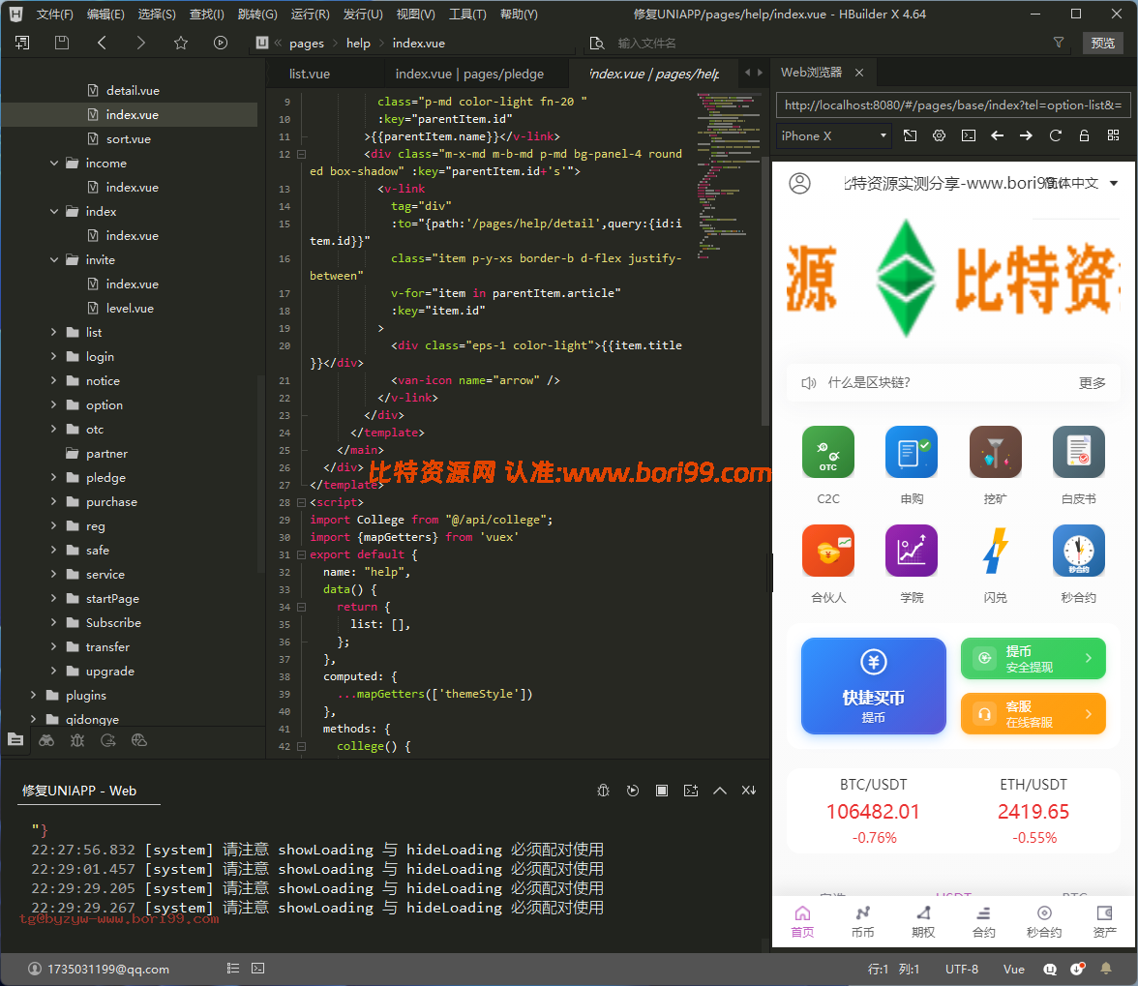The image size is (1138, 986).
Task: Click the browser reload icon
Action: (1055, 135)
